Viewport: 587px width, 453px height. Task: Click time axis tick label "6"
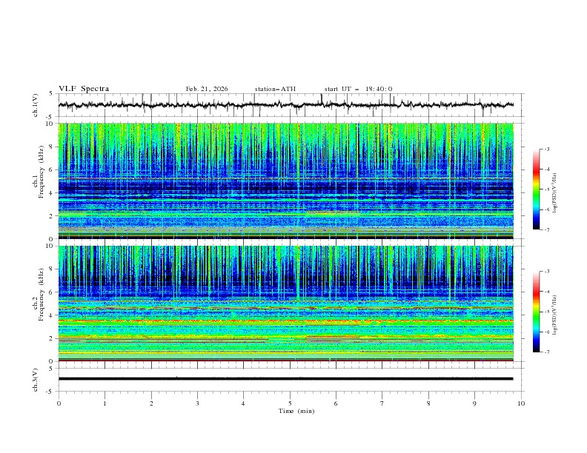pos(336,403)
